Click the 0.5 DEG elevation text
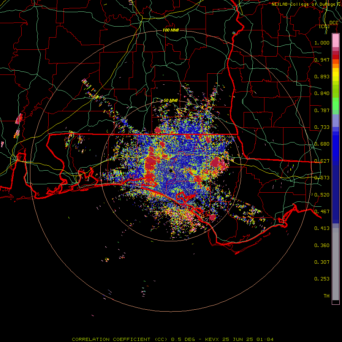Image resolution: width=342 pixels, height=342 pixels. pos(182,339)
